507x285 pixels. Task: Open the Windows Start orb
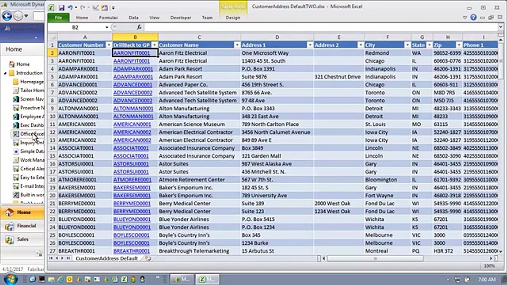point(10,279)
